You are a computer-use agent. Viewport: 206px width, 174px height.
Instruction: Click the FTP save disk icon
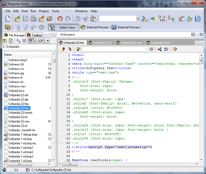tap(198, 19)
